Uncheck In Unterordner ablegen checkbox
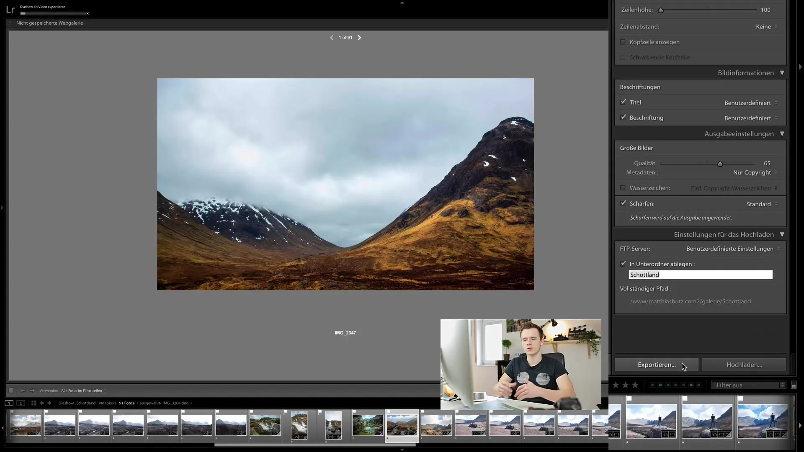The height and width of the screenshot is (452, 804). (x=623, y=264)
